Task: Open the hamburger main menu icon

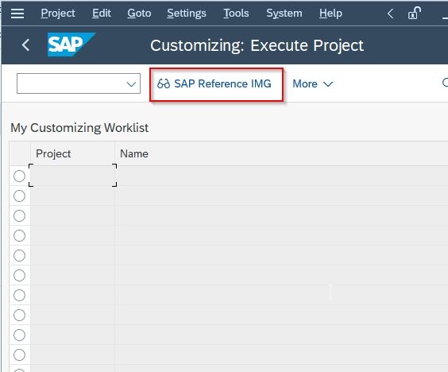Action: click(x=17, y=14)
